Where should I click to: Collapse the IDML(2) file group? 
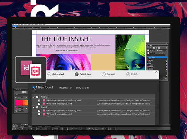[34, 107]
